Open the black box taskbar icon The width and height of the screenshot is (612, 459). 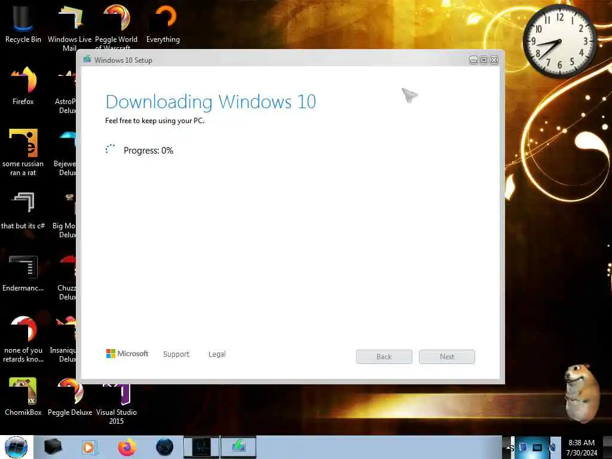click(x=53, y=447)
